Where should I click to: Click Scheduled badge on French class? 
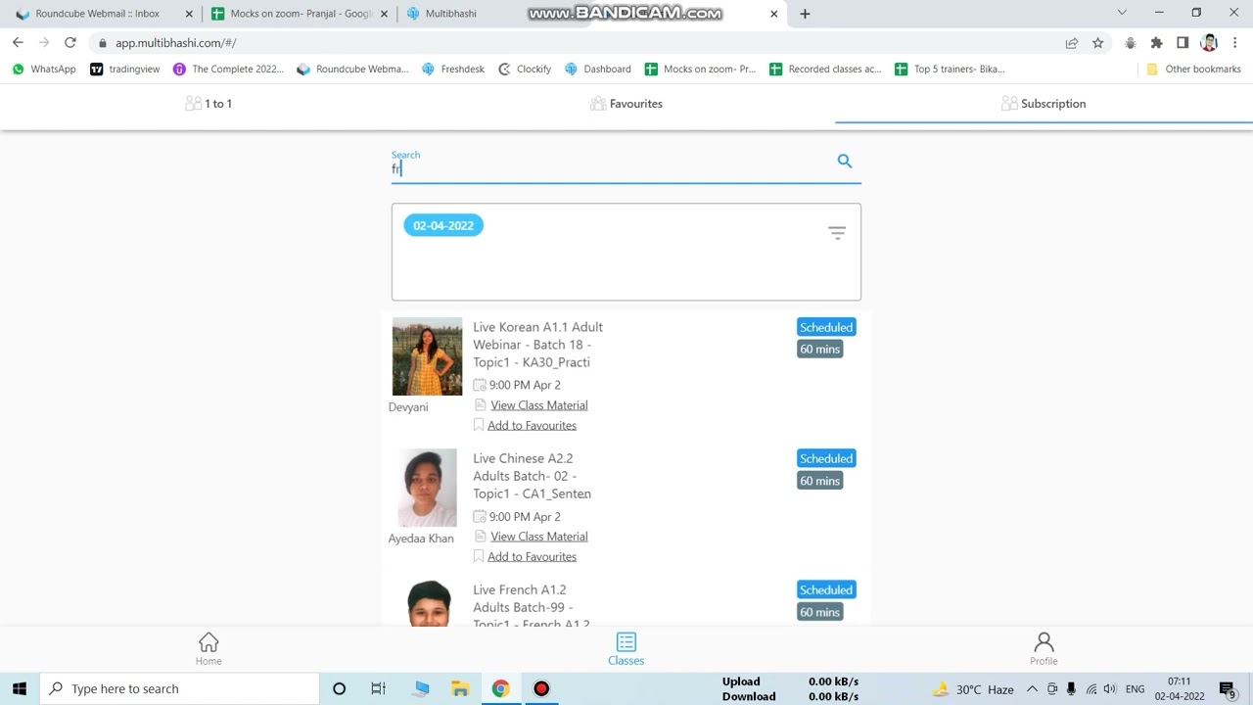coord(826,590)
